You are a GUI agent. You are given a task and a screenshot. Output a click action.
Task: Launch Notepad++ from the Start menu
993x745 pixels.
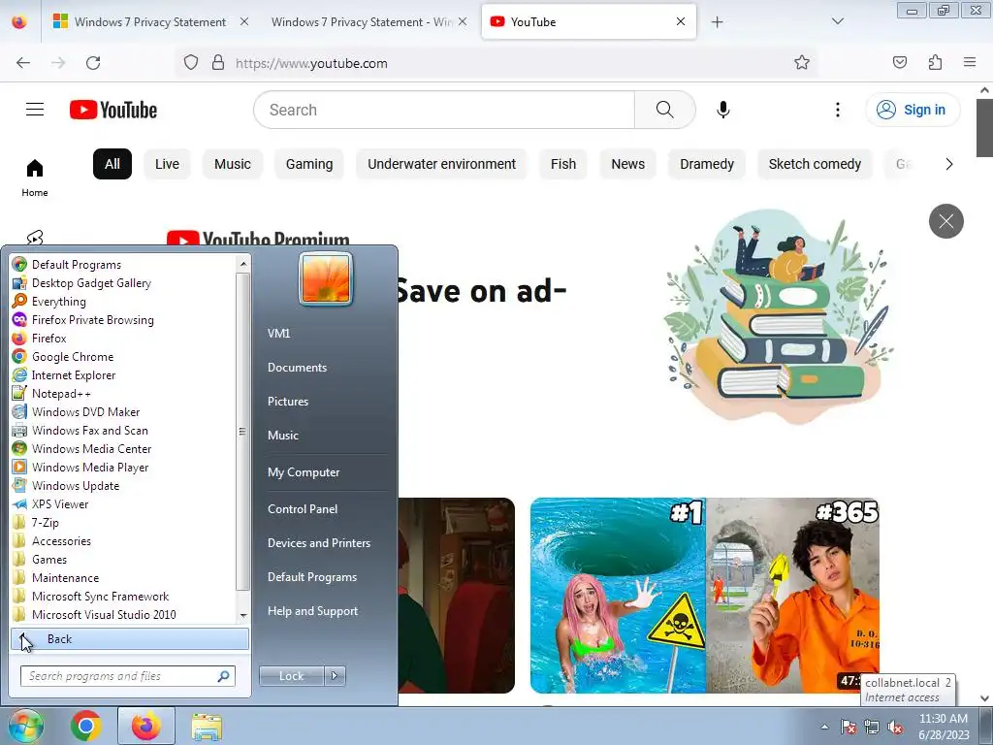pos(61,394)
